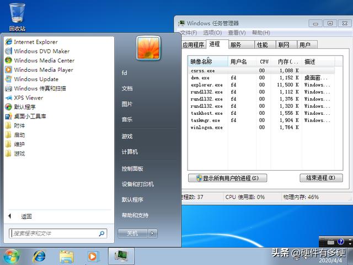
Task: Open Windows Media Center
Action: coord(40,60)
